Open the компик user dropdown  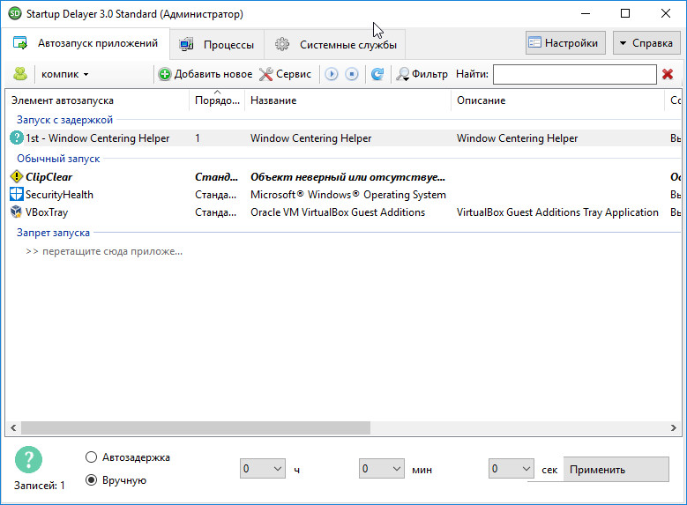(x=65, y=74)
